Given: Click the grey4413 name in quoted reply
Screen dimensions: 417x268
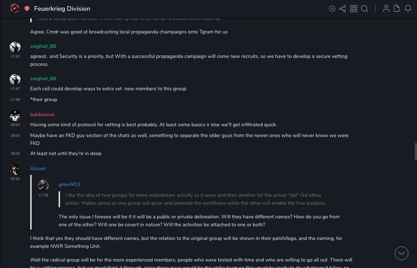Looking at the screenshot, I should point(69,184).
